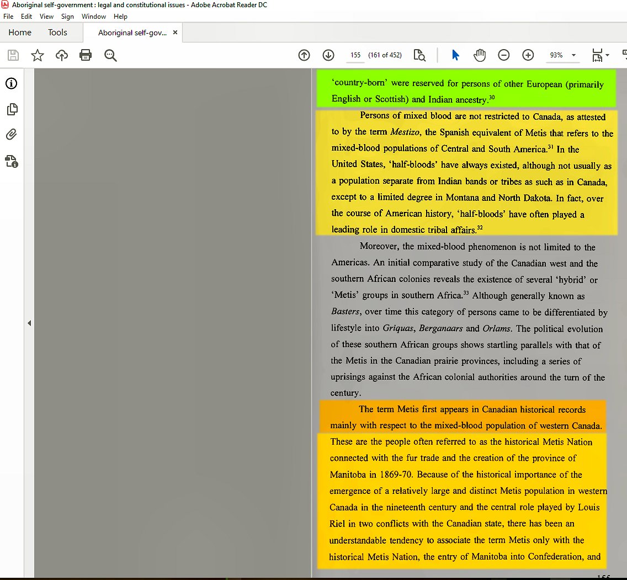Click the page number field showing 155
Viewport: 627px width, 580px height.
tap(355, 55)
